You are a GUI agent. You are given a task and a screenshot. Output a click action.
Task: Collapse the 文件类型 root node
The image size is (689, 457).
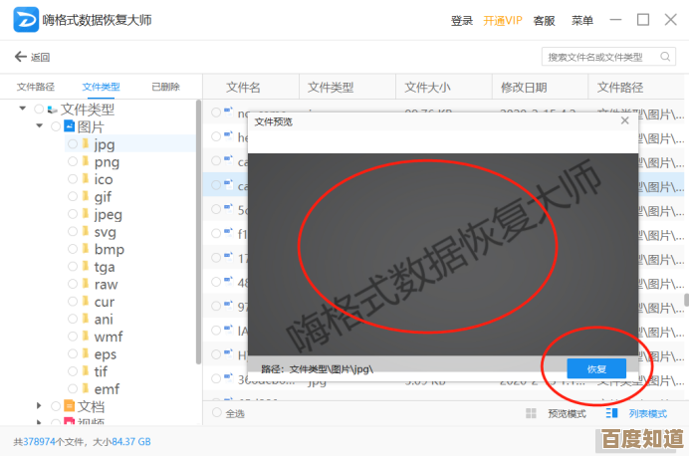click(23, 109)
